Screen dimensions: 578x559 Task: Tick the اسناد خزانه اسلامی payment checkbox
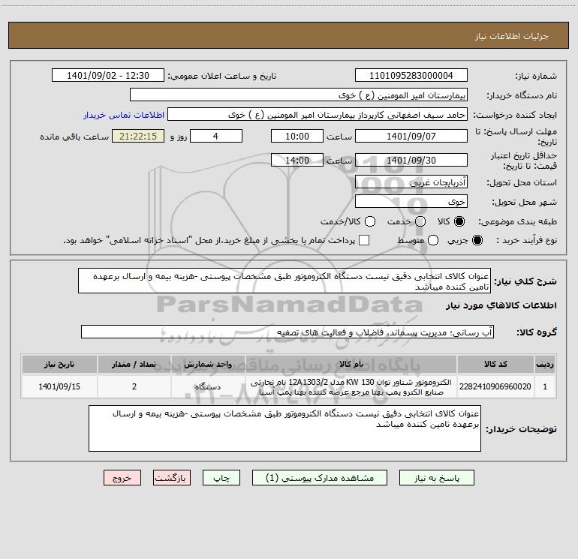click(364, 240)
